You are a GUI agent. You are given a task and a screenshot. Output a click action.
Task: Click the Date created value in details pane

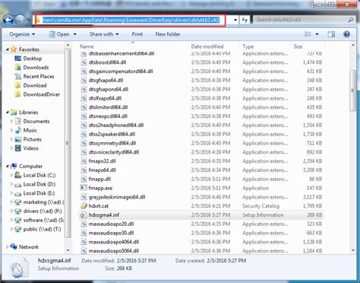226,261
